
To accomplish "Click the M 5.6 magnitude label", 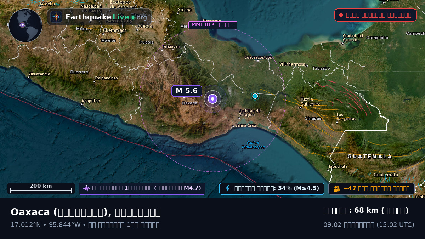I will [x=187, y=91].
